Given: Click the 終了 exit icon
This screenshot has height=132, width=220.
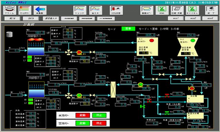Looking at the screenshot, I should point(211,10).
